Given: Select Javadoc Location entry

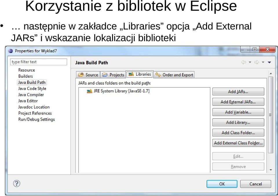Looking at the screenshot, I should pyautogui.click(x=34, y=107).
